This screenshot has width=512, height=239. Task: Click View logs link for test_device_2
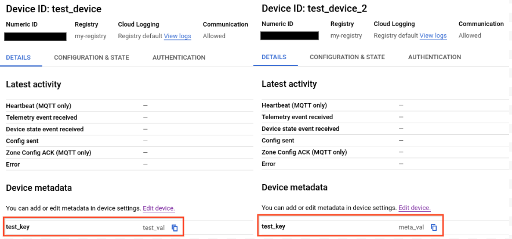(x=433, y=36)
